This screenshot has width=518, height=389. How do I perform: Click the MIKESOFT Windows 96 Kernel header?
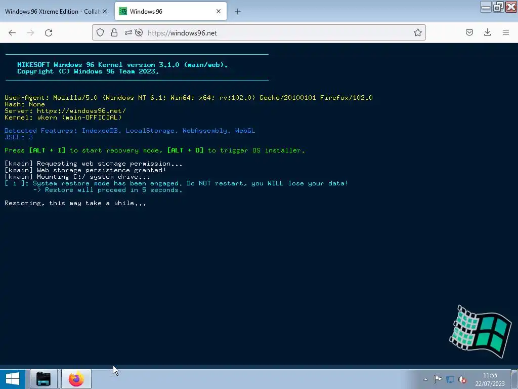point(122,64)
